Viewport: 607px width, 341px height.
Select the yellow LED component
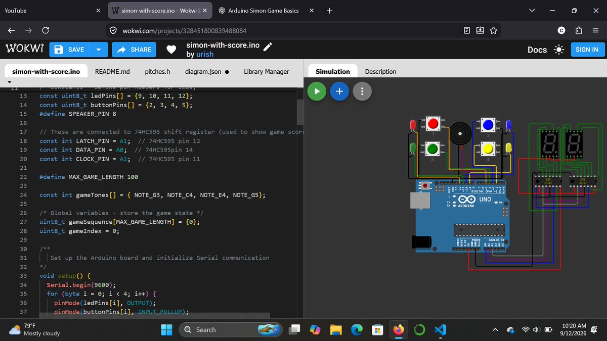coord(508,148)
